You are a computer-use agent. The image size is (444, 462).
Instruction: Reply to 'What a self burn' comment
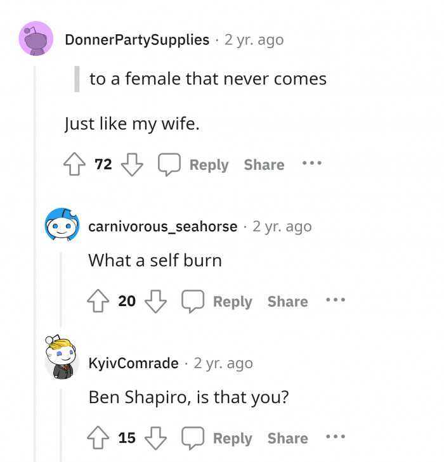[232, 302]
